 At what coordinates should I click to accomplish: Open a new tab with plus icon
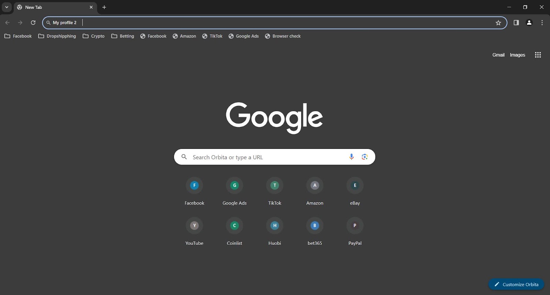(x=104, y=7)
